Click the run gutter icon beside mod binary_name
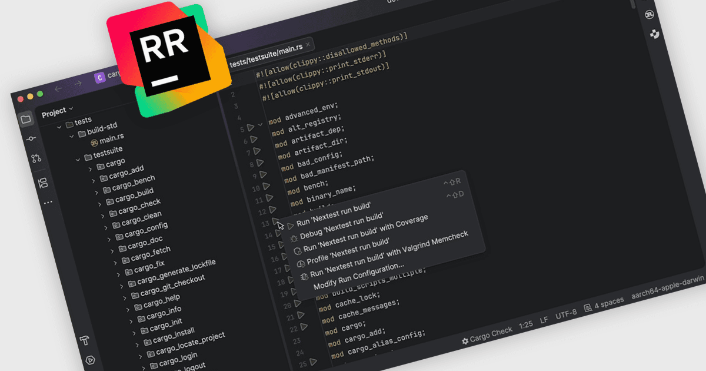Viewport: 706px width, 371px height. click(x=273, y=210)
